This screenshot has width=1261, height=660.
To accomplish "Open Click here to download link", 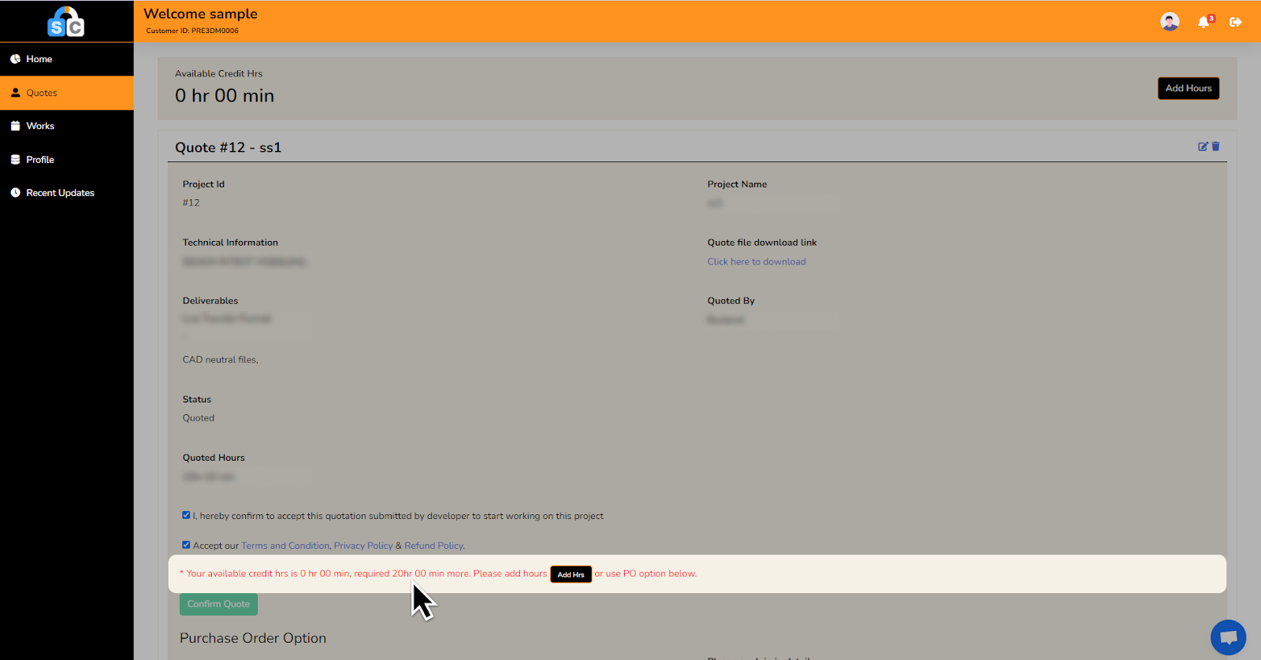I will point(757,261).
